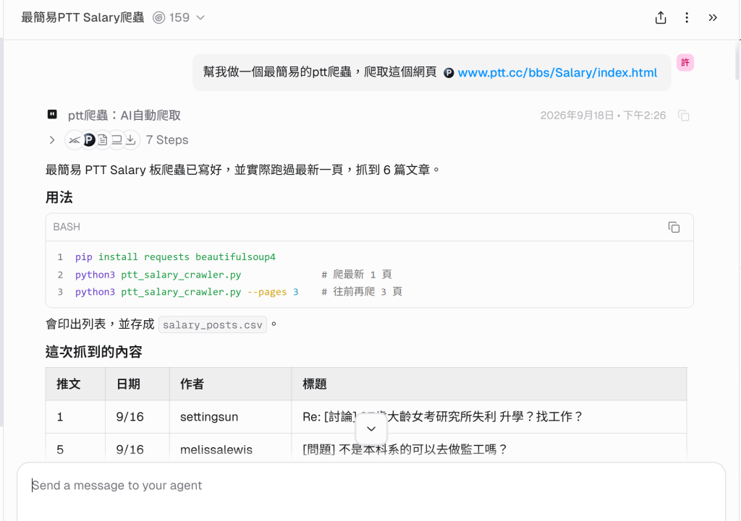Viewport: 741px width, 521px height.
Task: Click the black P step icon
Action: [89, 140]
